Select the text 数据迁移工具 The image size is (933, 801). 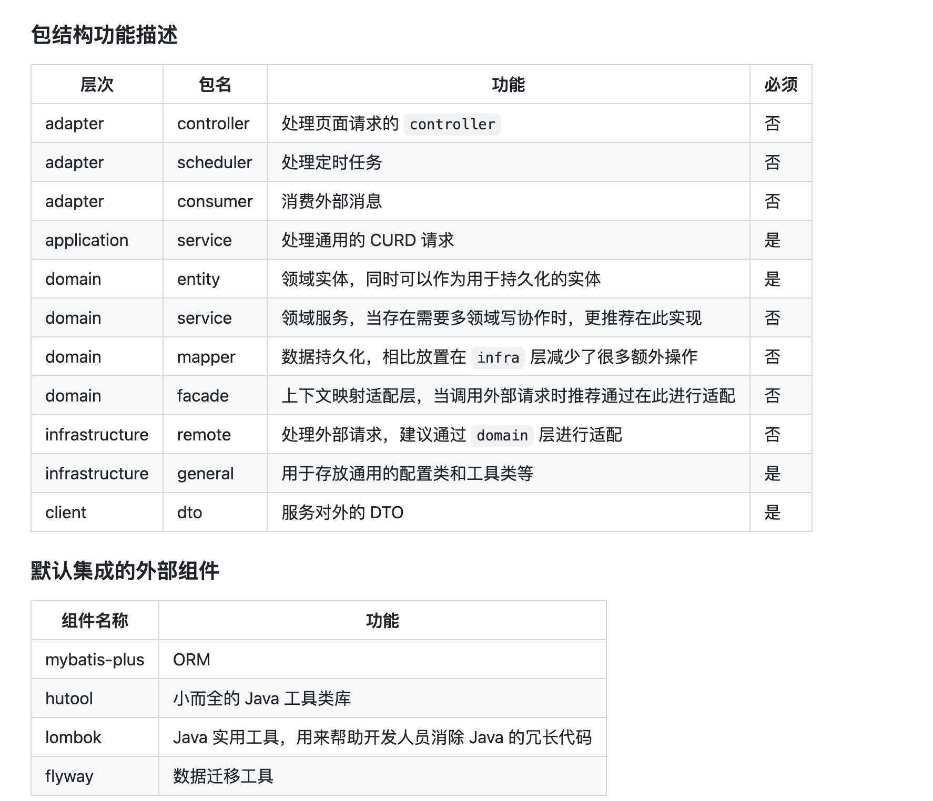pyautogui.click(x=224, y=776)
